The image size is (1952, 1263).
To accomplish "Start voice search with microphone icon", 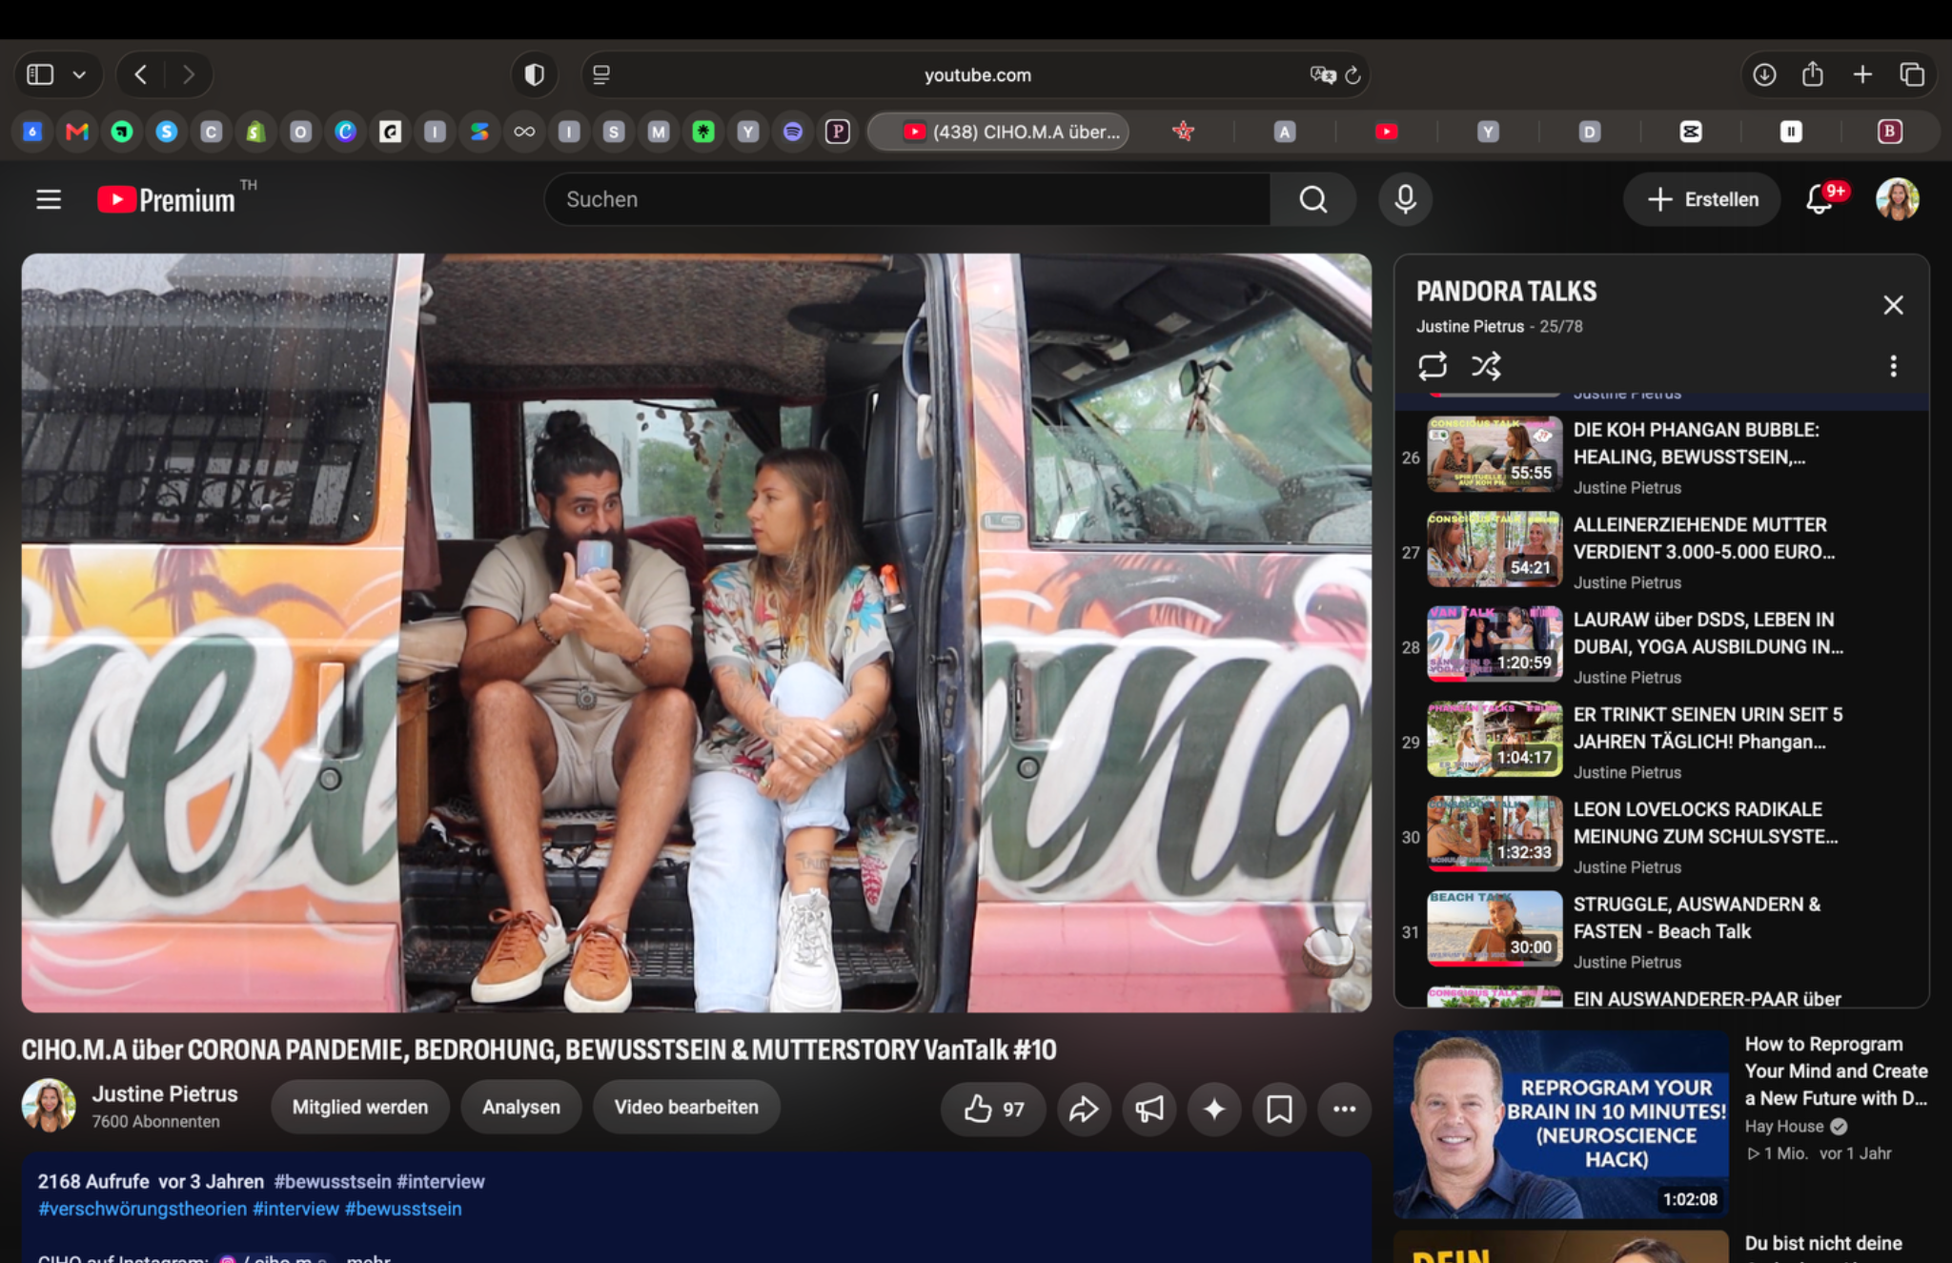I will [x=1405, y=199].
